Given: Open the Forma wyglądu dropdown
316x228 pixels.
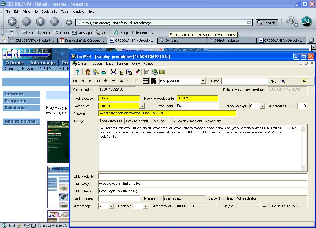Looking at the screenshot, I should point(262,106).
